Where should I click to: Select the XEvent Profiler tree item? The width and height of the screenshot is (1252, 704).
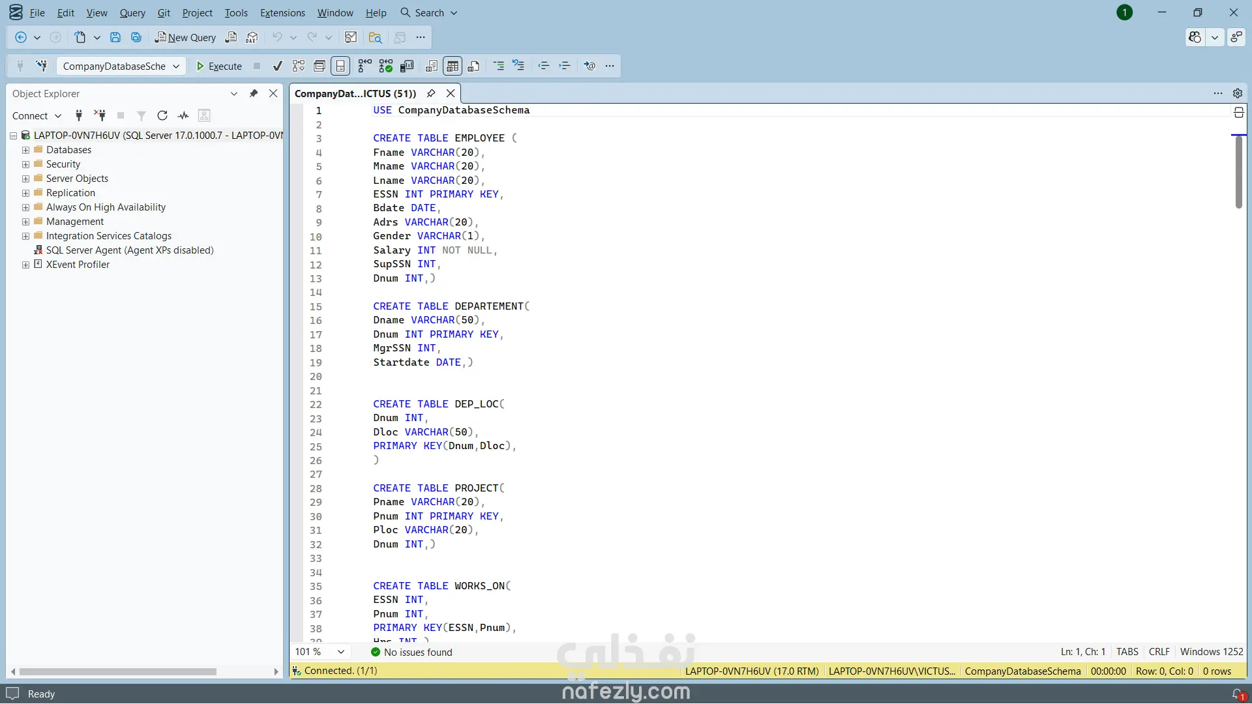78,265
